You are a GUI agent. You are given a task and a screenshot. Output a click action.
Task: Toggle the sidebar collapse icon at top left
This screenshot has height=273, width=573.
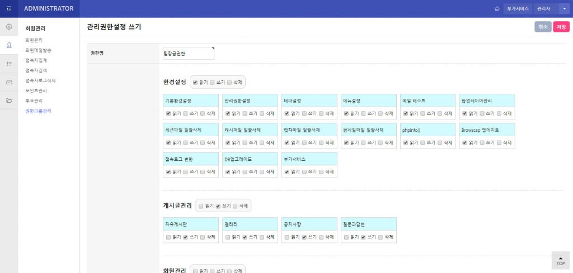point(9,9)
